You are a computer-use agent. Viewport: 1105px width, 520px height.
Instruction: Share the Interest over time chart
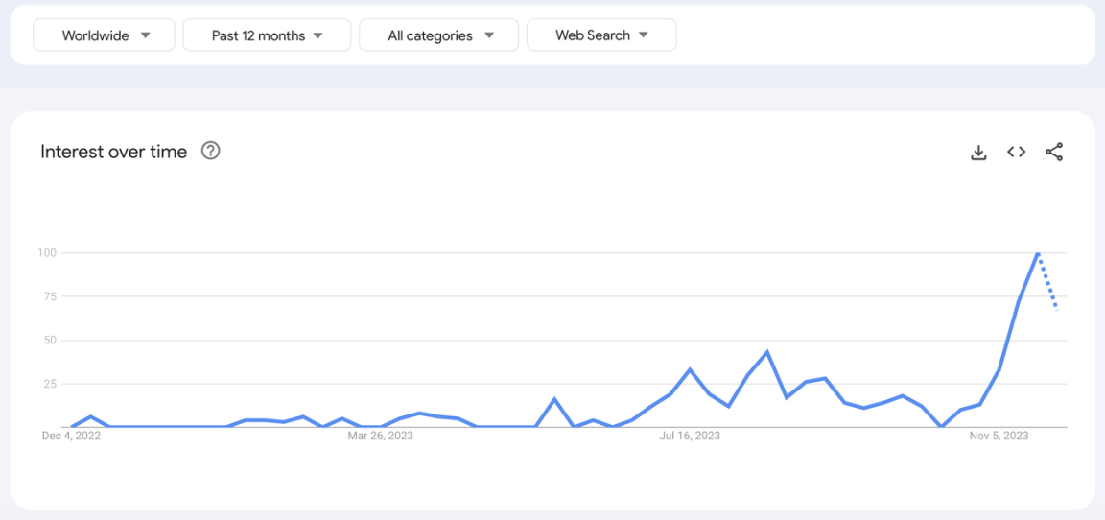(1054, 152)
